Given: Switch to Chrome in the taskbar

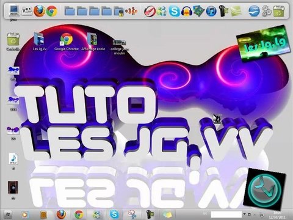Looking at the screenshot, I should [79, 215].
